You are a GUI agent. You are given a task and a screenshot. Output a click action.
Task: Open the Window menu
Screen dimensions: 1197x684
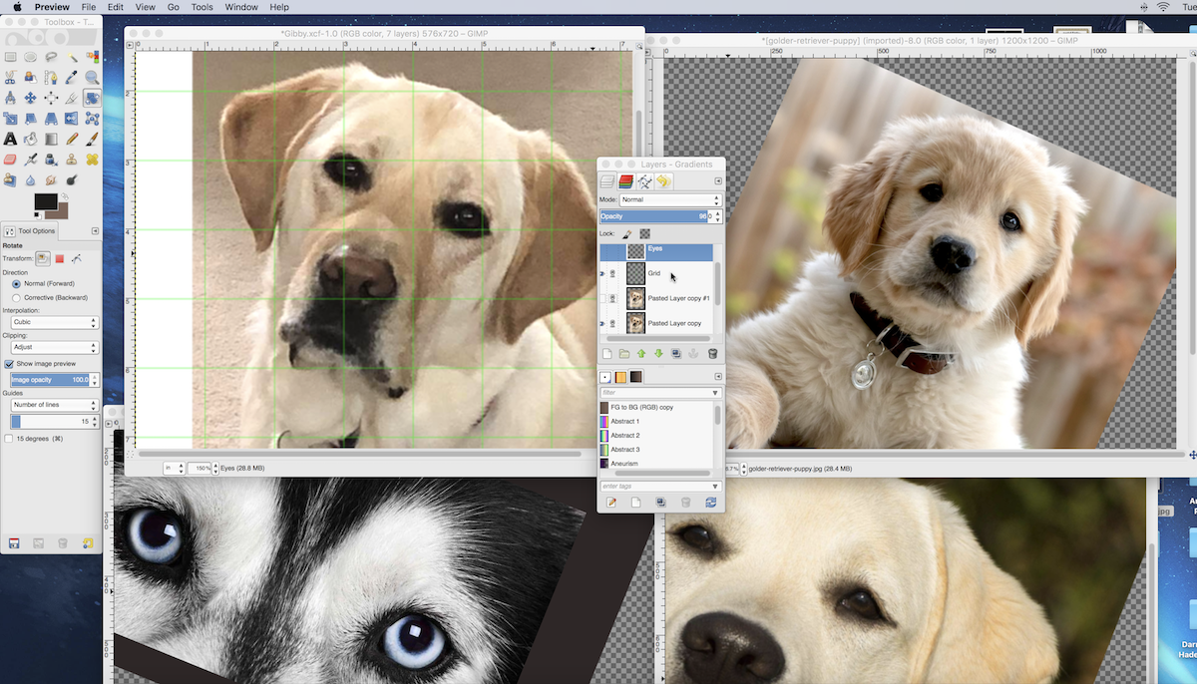(x=241, y=7)
